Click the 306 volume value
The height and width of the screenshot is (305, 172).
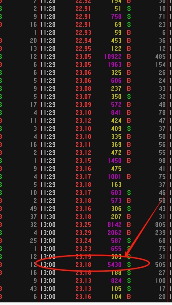coord(116,209)
